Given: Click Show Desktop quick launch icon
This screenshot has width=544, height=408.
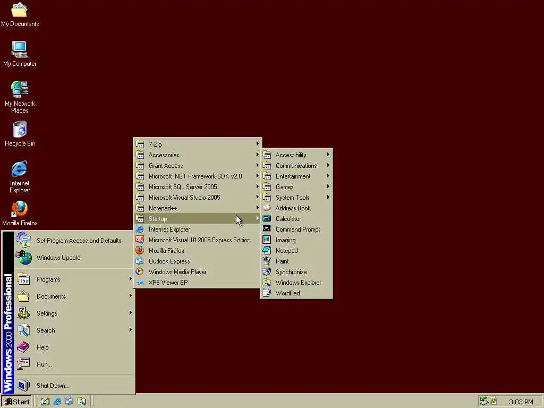Looking at the screenshot, I should [x=45, y=402].
